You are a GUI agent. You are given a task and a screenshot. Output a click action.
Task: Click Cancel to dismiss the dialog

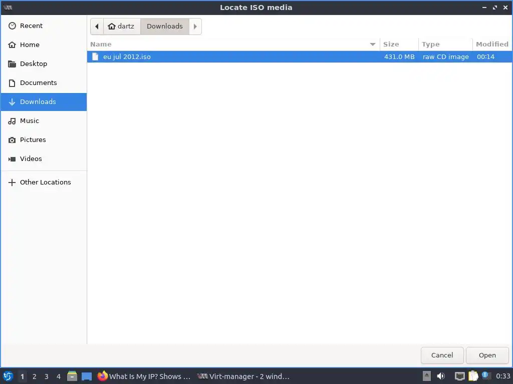tap(442, 355)
